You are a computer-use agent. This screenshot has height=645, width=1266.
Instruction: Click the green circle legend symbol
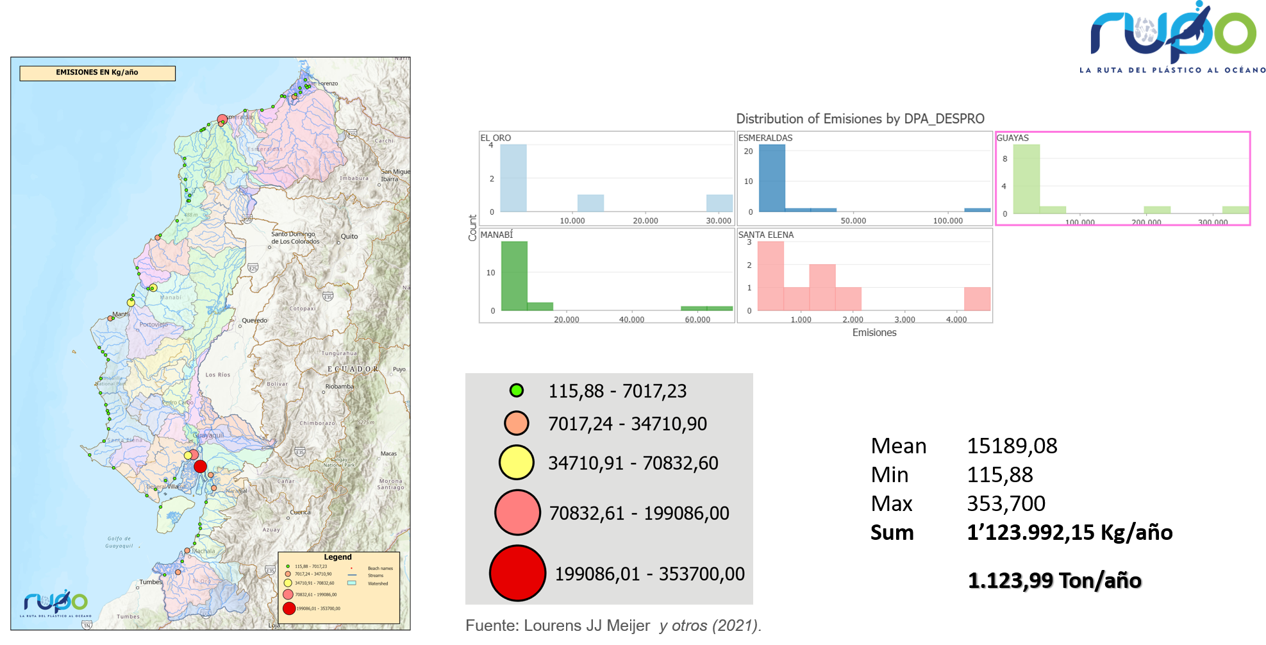click(517, 390)
